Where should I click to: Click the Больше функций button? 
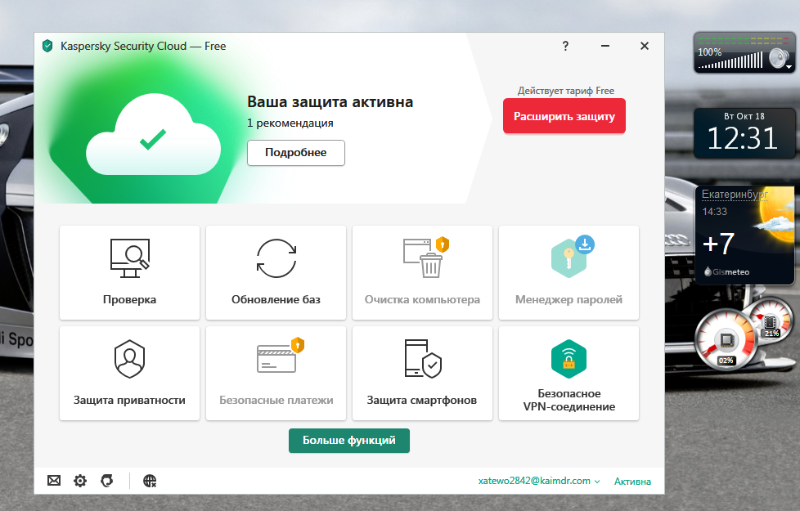point(349,440)
